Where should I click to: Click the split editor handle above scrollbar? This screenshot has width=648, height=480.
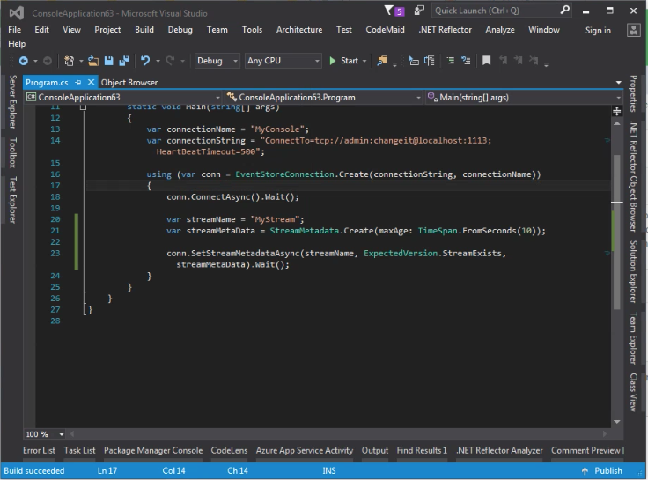coord(616,111)
